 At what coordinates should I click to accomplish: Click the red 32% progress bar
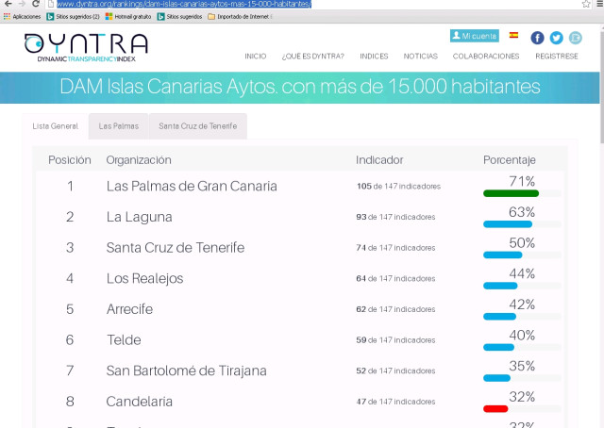(495, 409)
